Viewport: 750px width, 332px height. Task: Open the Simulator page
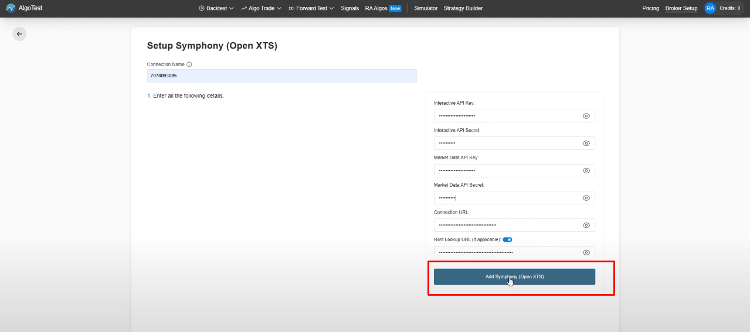(426, 8)
